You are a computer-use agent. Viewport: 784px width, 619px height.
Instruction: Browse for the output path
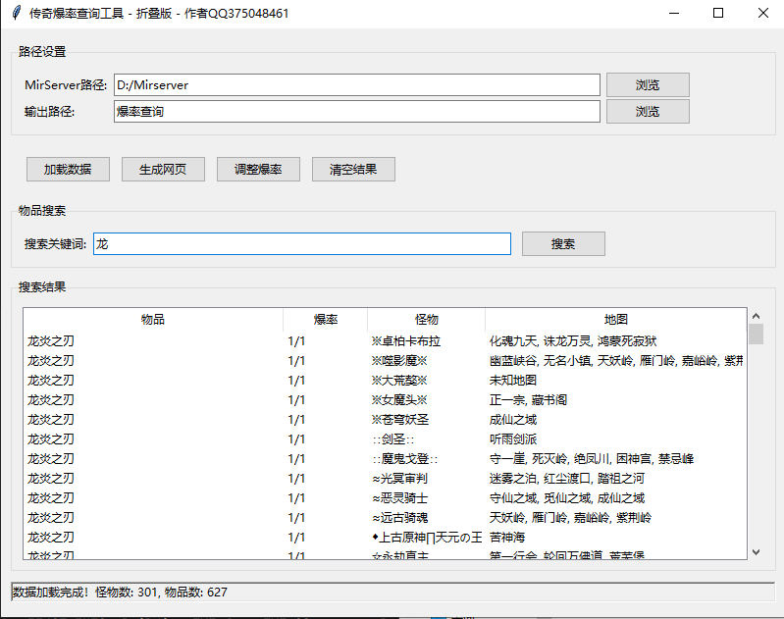point(647,112)
